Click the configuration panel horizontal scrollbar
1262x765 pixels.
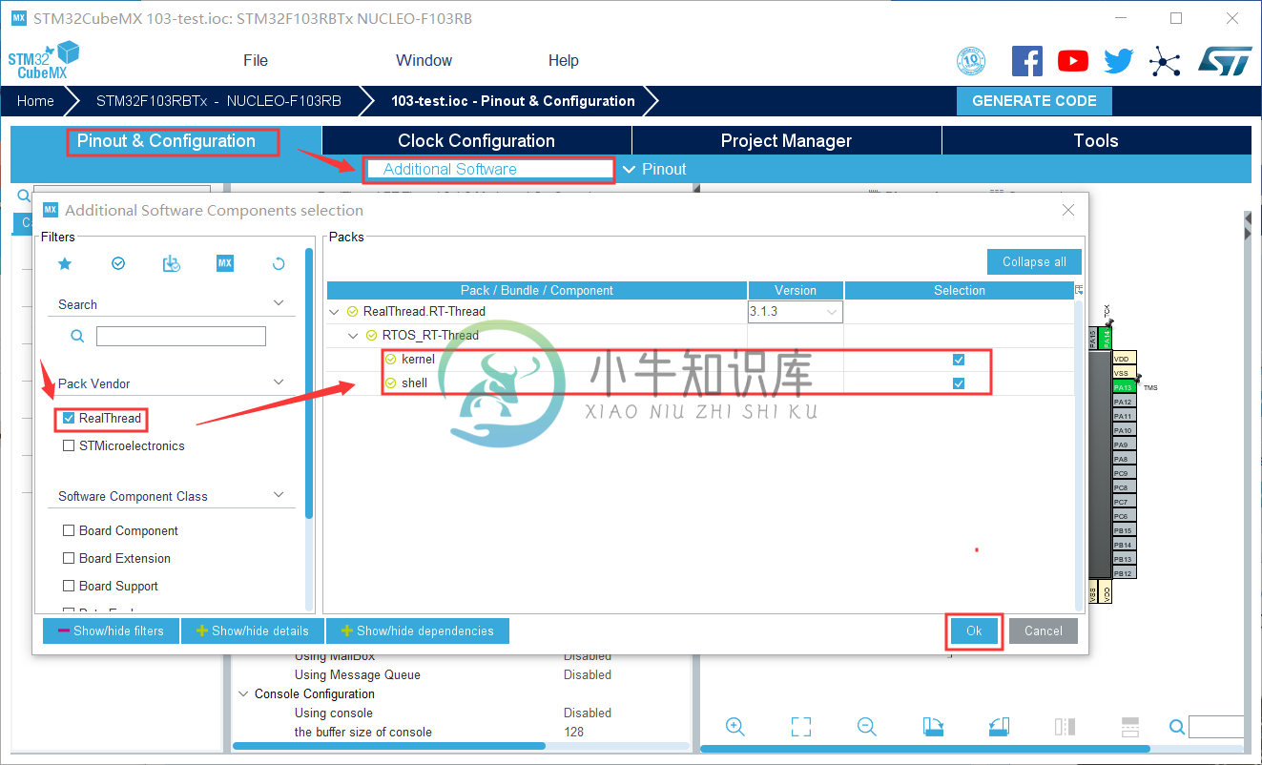(x=389, y=746)
